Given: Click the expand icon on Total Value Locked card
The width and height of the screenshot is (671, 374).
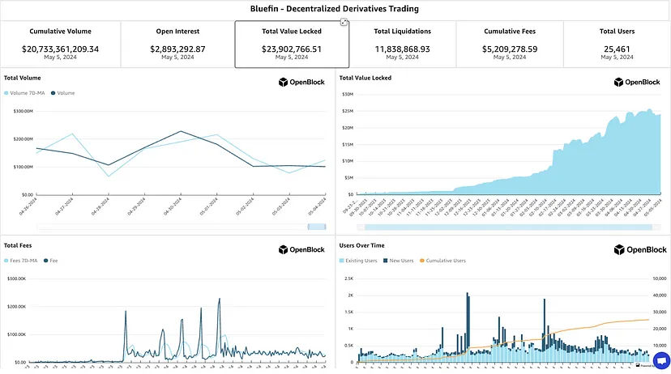Looking at the screenshot, I should click(344, 23).
